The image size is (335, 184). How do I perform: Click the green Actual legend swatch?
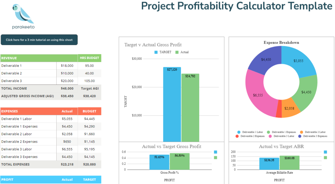pos(177,52)
